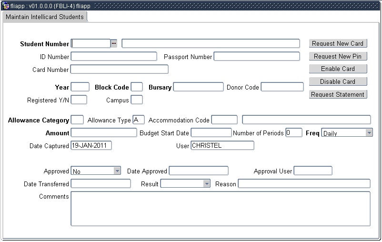Click the fliapp window title bar icon
This screenshot has width=382, height=242.
[x=6, y=6]
